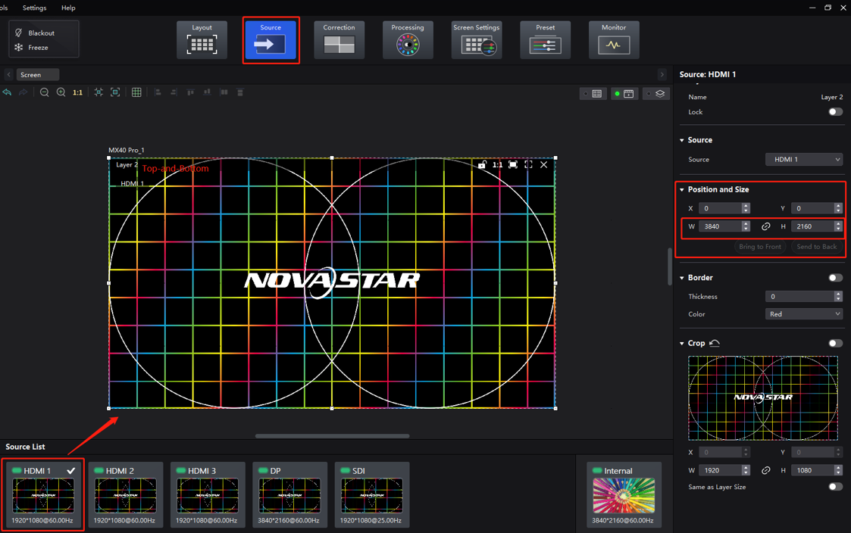Collapse the Border section
Screen dimensions: 851x533
[682, 278]
